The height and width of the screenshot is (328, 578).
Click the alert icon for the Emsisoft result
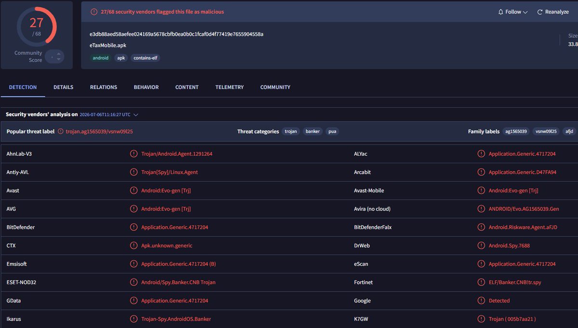coord(133,264)
